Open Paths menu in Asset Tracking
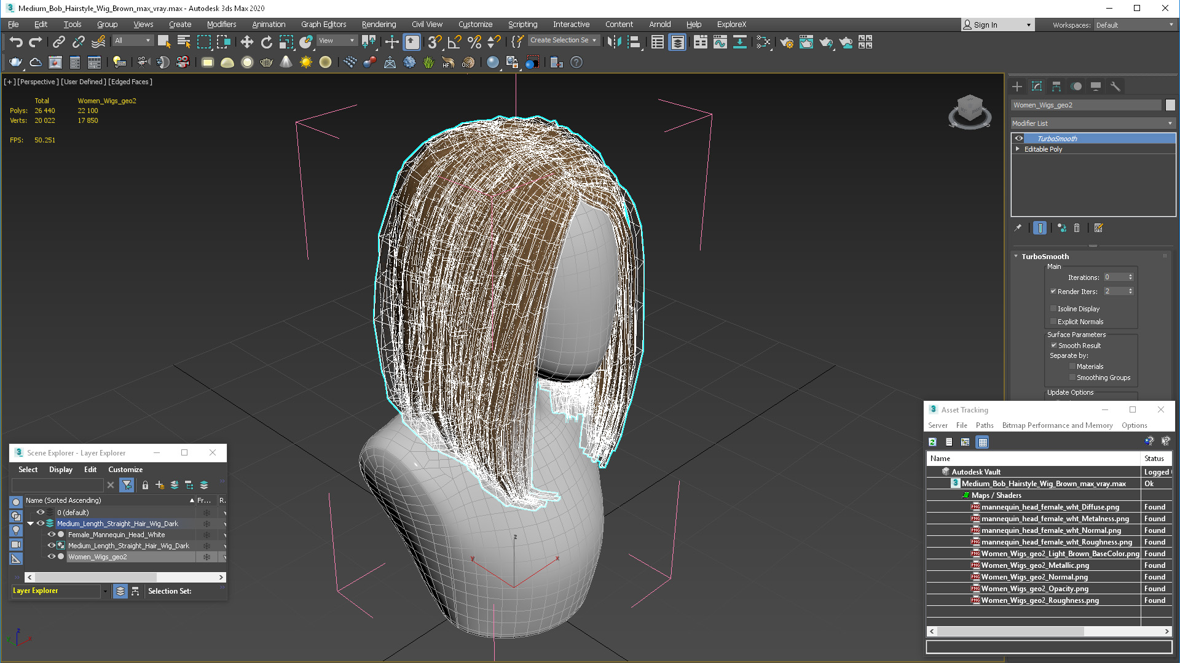The width and height of the screenshot is (1180, 663). (985, 425)
